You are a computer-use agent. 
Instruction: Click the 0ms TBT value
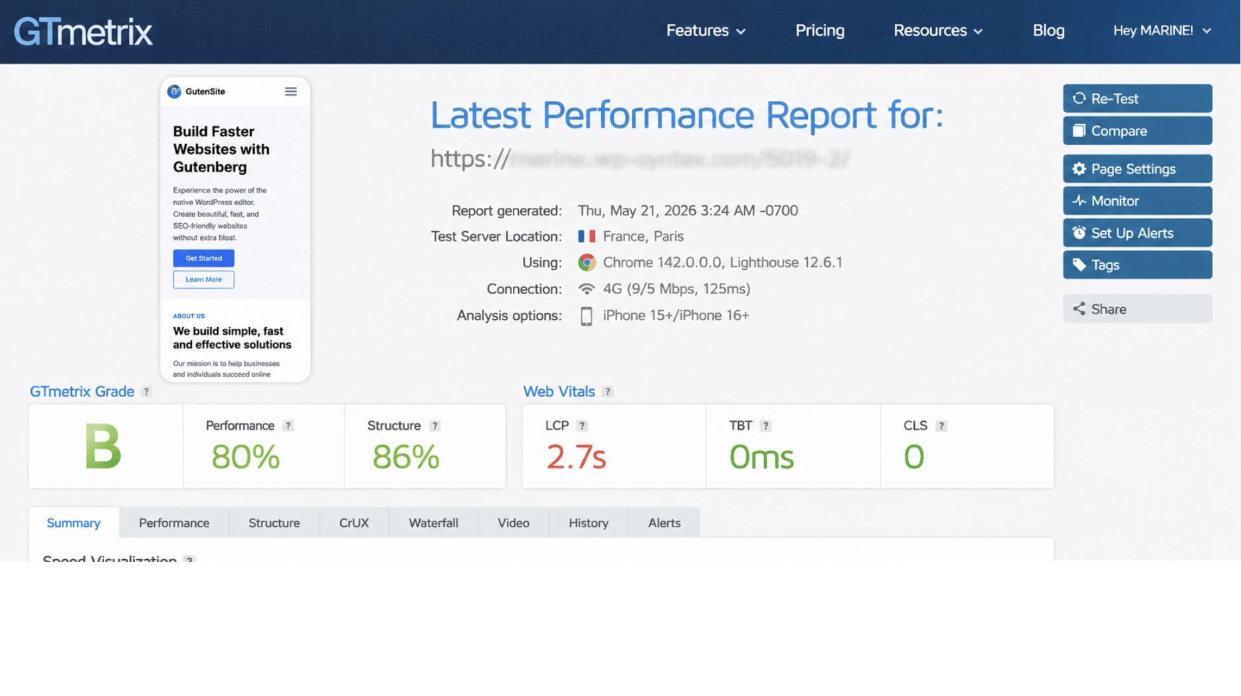tap(761, 457)
